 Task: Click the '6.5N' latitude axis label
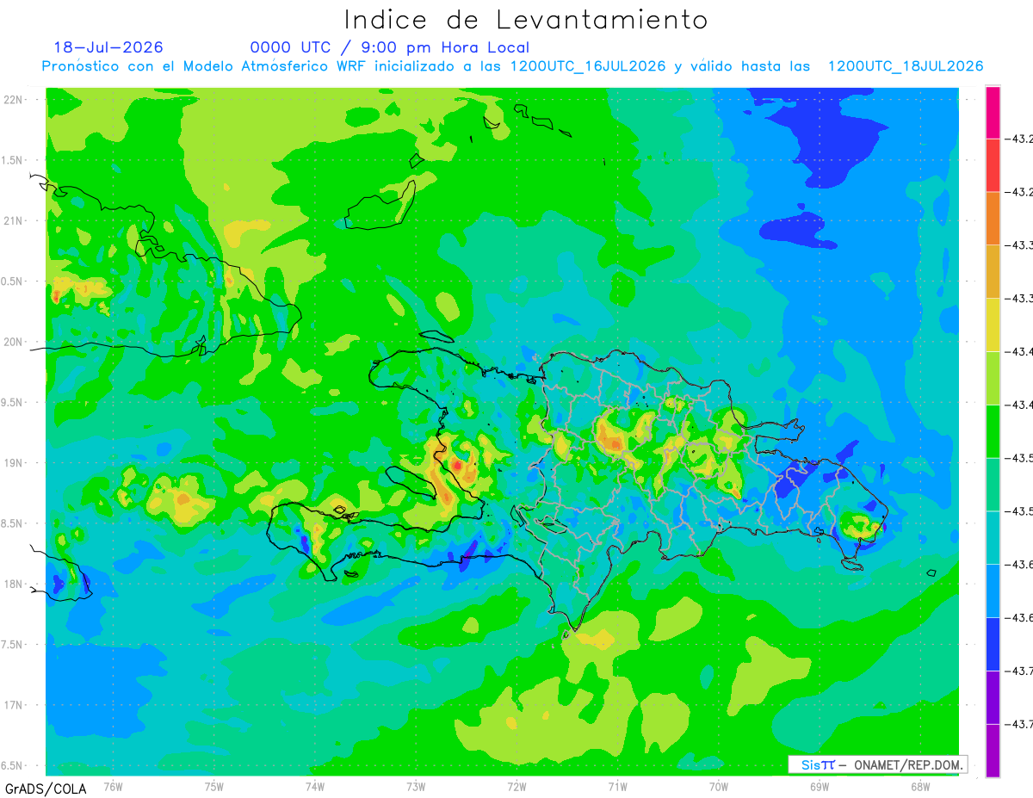pos(13,765)
